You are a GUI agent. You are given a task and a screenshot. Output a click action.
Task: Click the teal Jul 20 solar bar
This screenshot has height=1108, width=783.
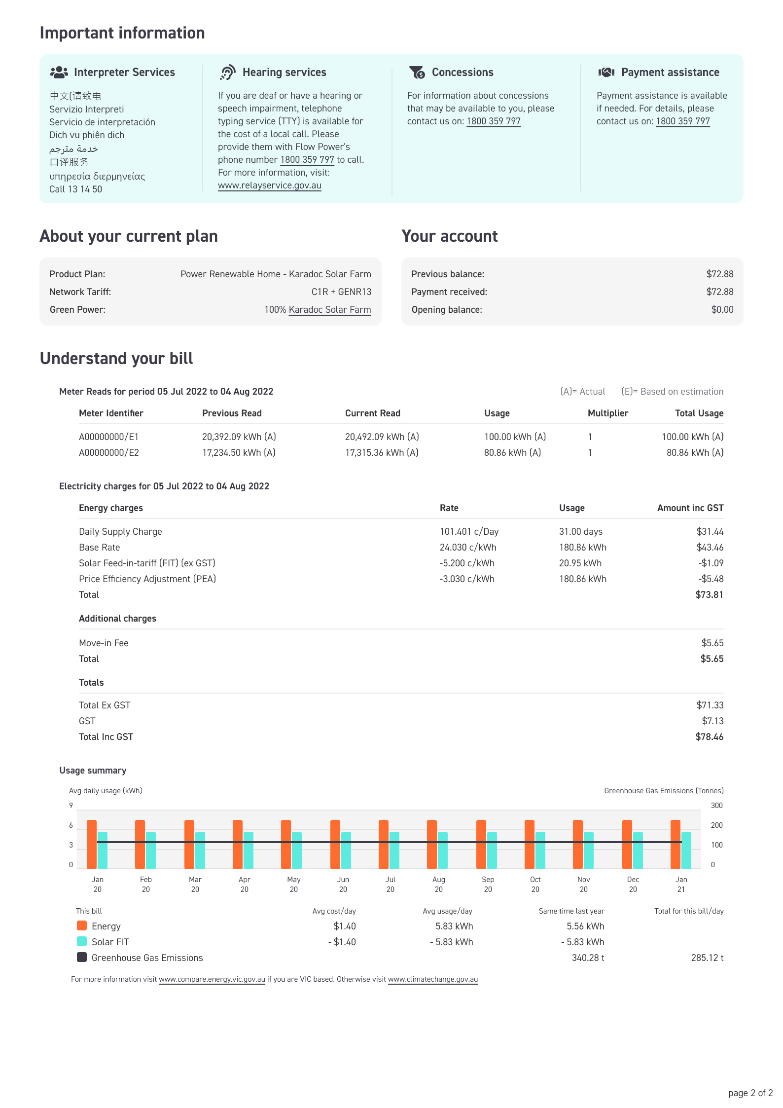tap(394, 850)
